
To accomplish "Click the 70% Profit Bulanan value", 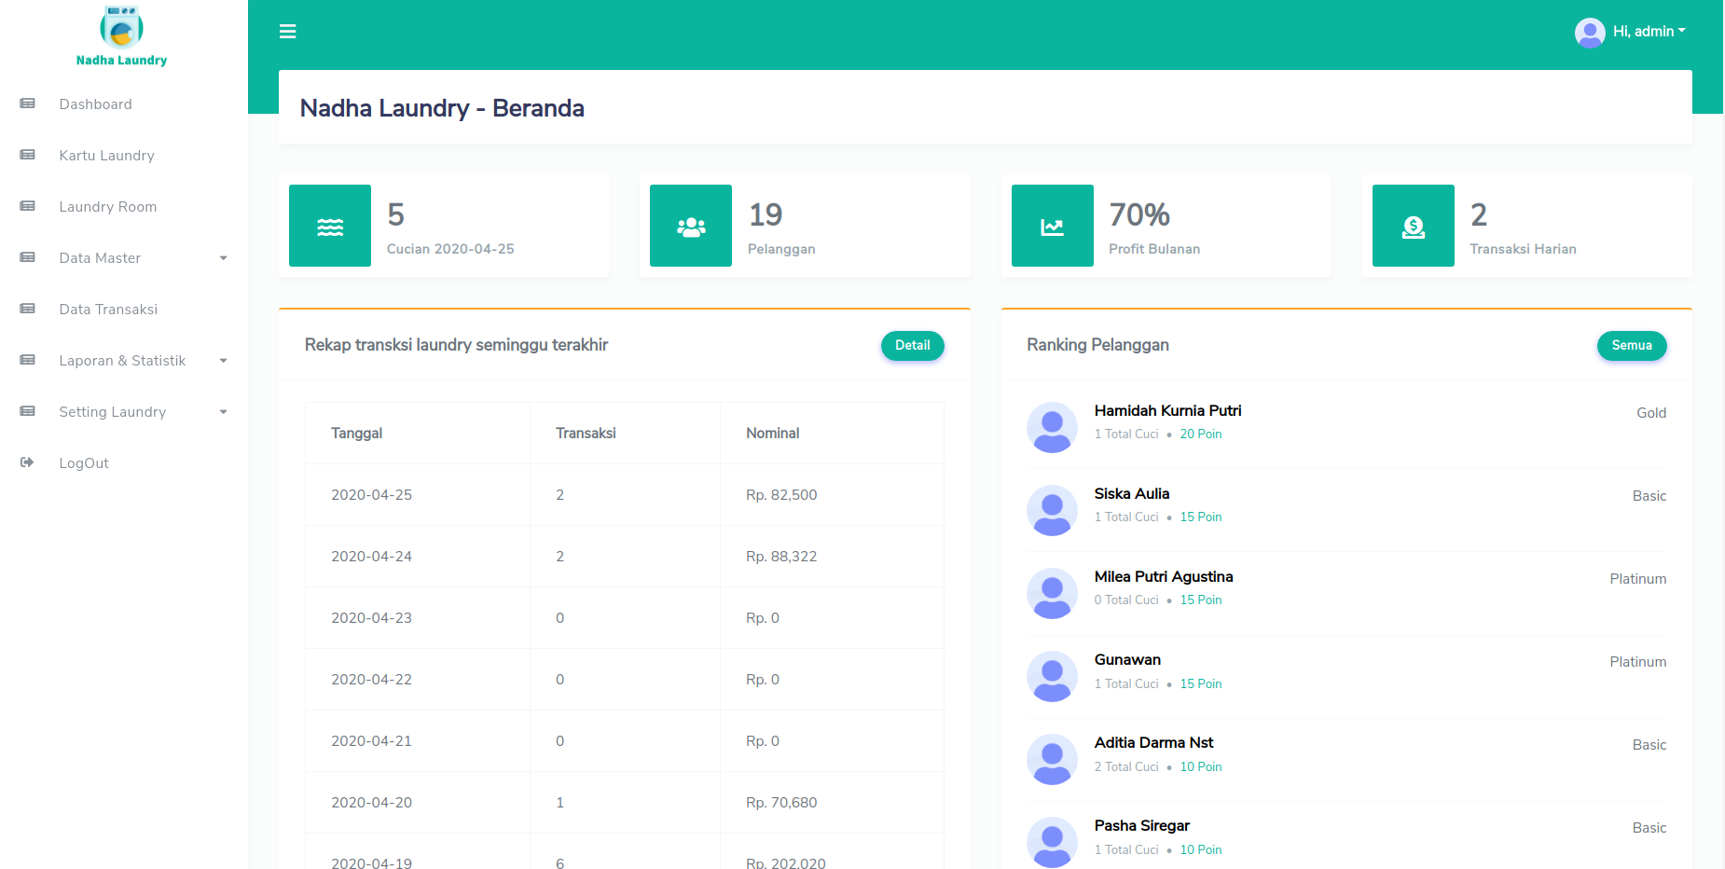I will click(x=1139, y=214).
